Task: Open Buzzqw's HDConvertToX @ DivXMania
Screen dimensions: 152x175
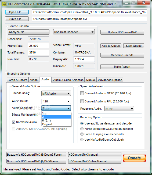Action: click(x=36, y=161)
